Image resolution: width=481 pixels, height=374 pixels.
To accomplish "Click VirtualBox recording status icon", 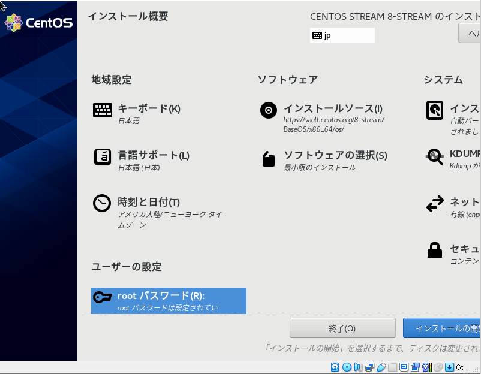I will pyautogui.click(x=416, y=367).
